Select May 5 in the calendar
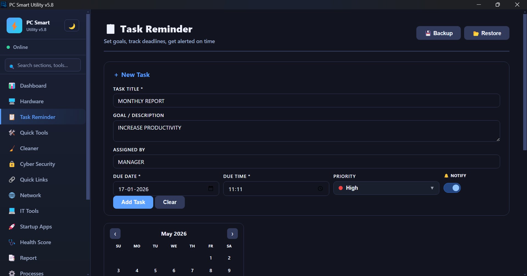The width and height of the screenshot is (527, 276). pos(155,271)
